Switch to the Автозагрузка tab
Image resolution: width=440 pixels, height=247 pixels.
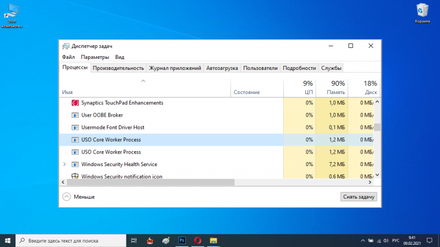[222, 68]
